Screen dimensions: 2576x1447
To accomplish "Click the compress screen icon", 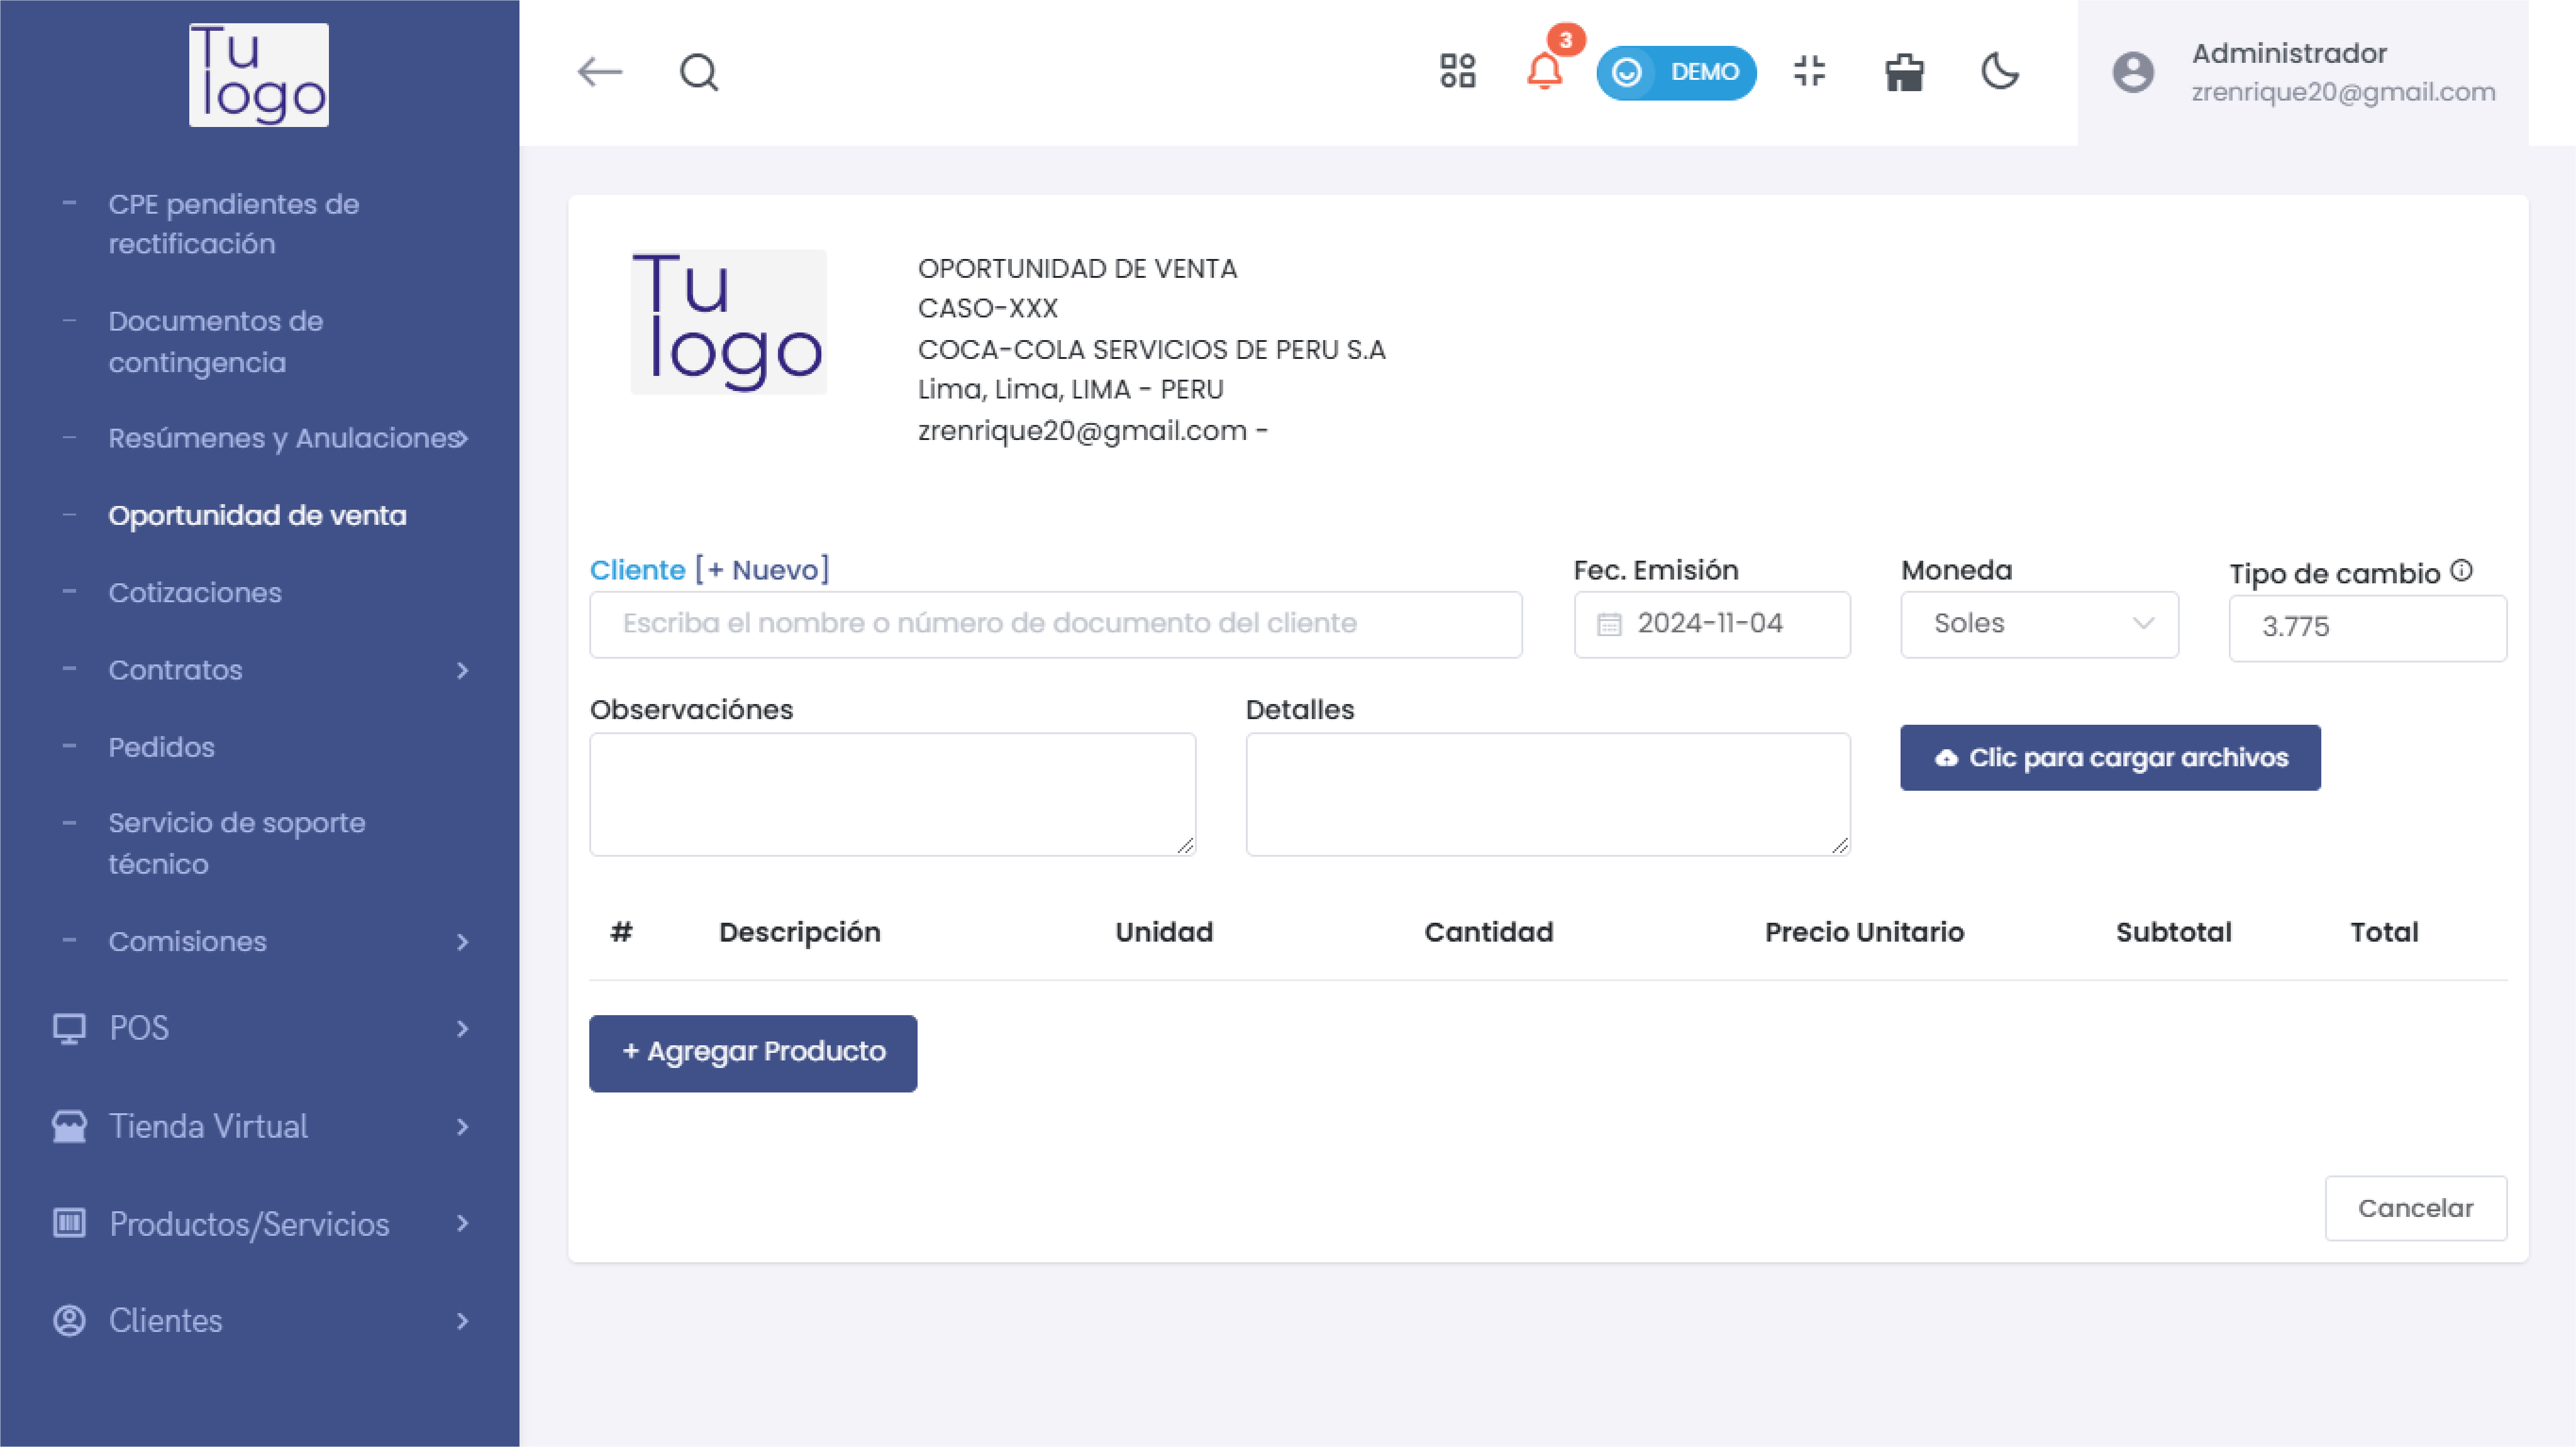I will [x=1810, y=72].
